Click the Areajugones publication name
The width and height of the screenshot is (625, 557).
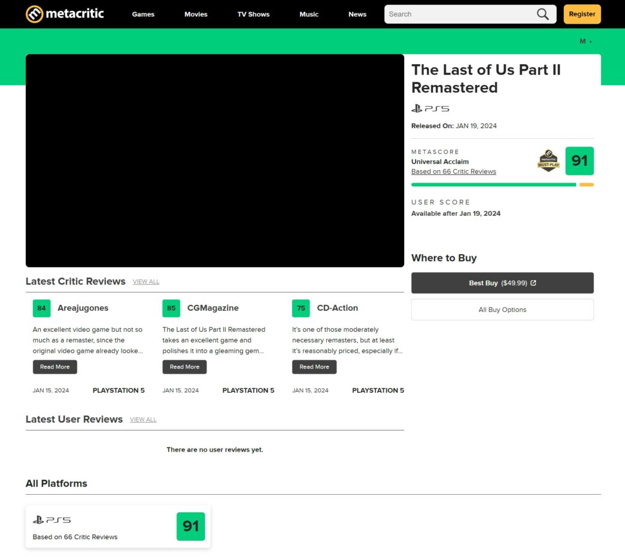[x=83, y=308]
